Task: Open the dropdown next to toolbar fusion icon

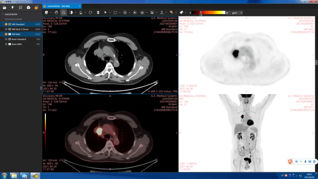Action: 176,13
